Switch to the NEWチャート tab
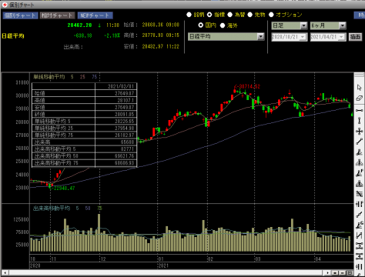 tap(95, 15)
